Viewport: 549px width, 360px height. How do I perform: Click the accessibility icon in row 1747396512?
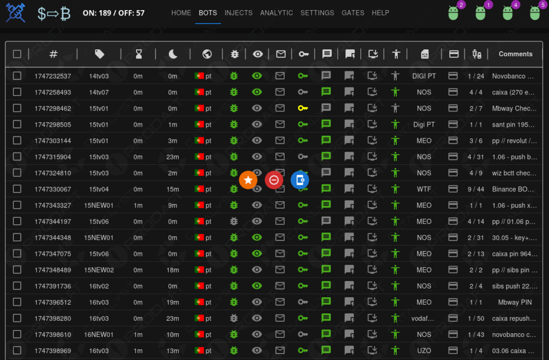coord(395,302)
